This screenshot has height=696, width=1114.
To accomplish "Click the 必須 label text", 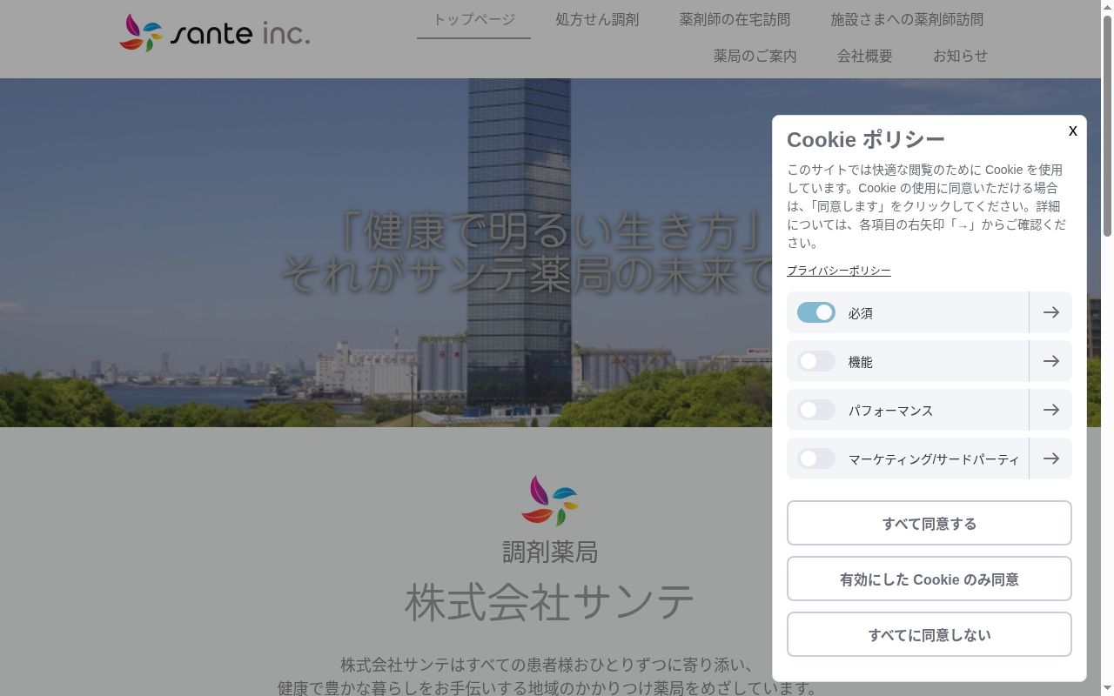I will click(861, 313).
